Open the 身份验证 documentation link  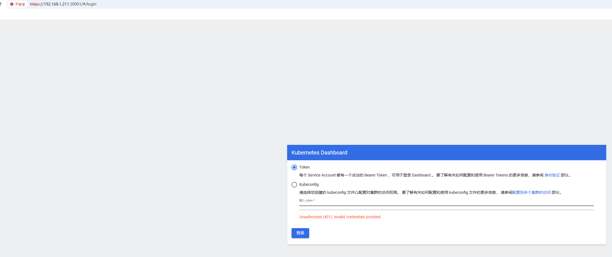click(x=552, y=175)
